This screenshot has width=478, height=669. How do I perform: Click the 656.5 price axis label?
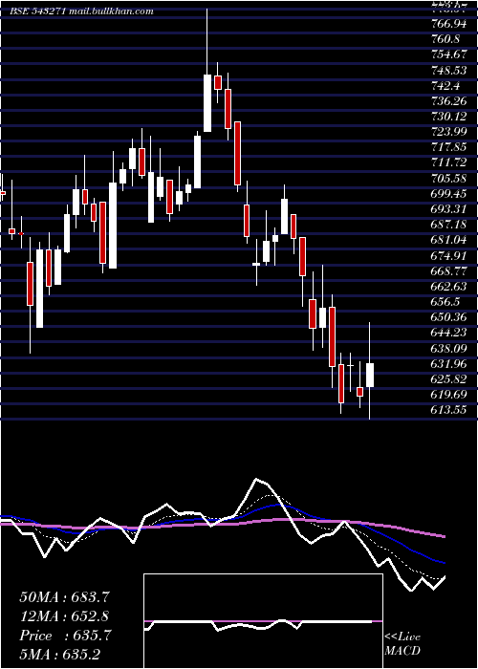(445, 302)
